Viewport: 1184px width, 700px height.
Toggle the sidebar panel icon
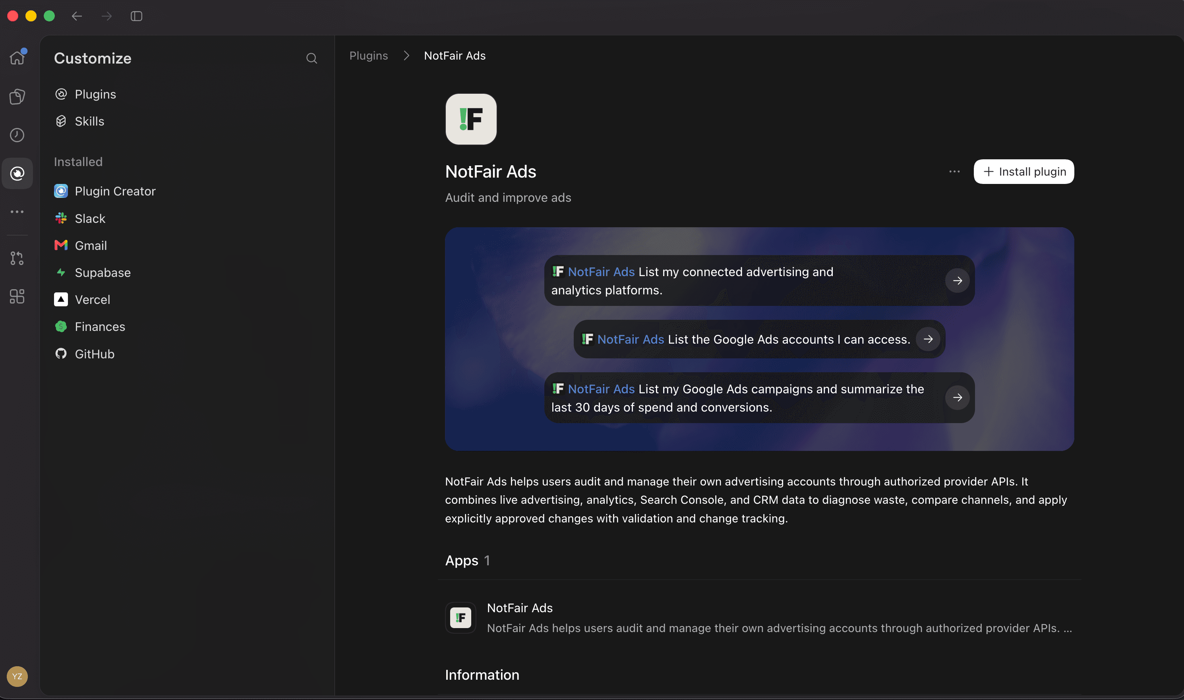pyautogui.click(x=136, y=16)
